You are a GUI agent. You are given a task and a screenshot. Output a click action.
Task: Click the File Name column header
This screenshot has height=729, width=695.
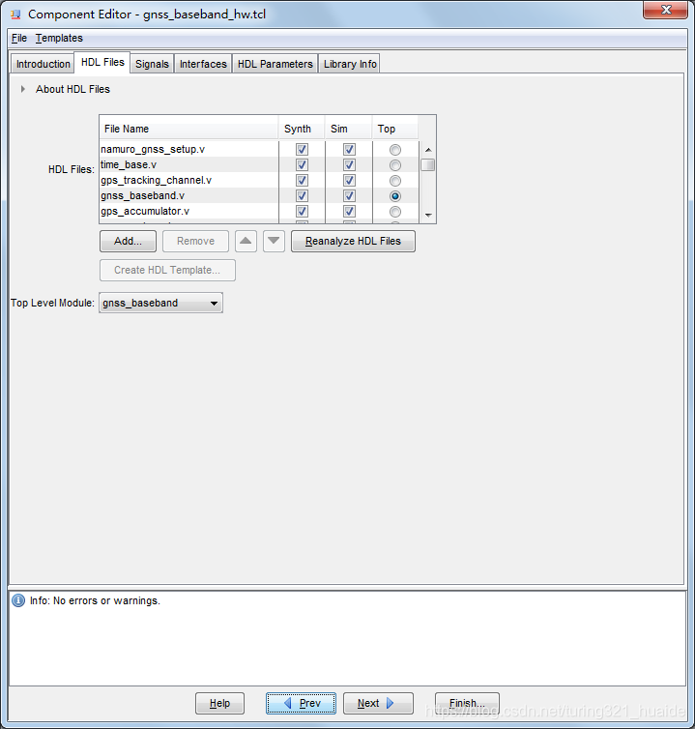click(x=188, y=129)
